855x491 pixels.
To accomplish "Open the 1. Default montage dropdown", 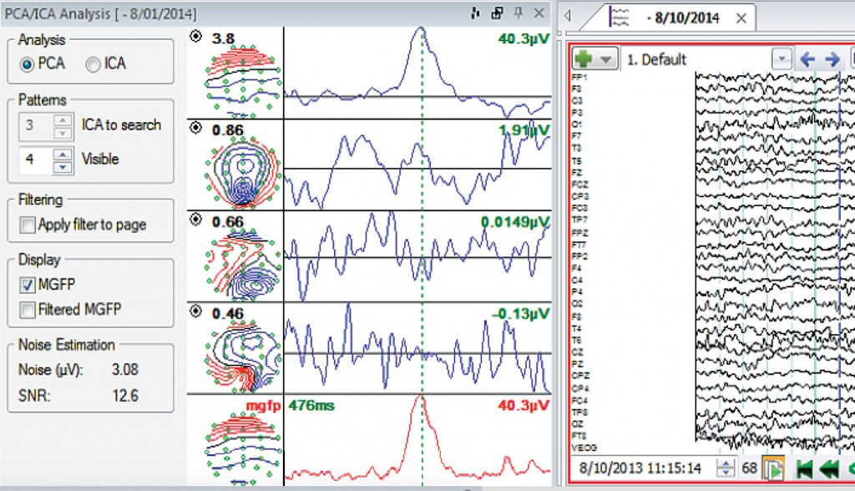I will [x=781, y=59].
